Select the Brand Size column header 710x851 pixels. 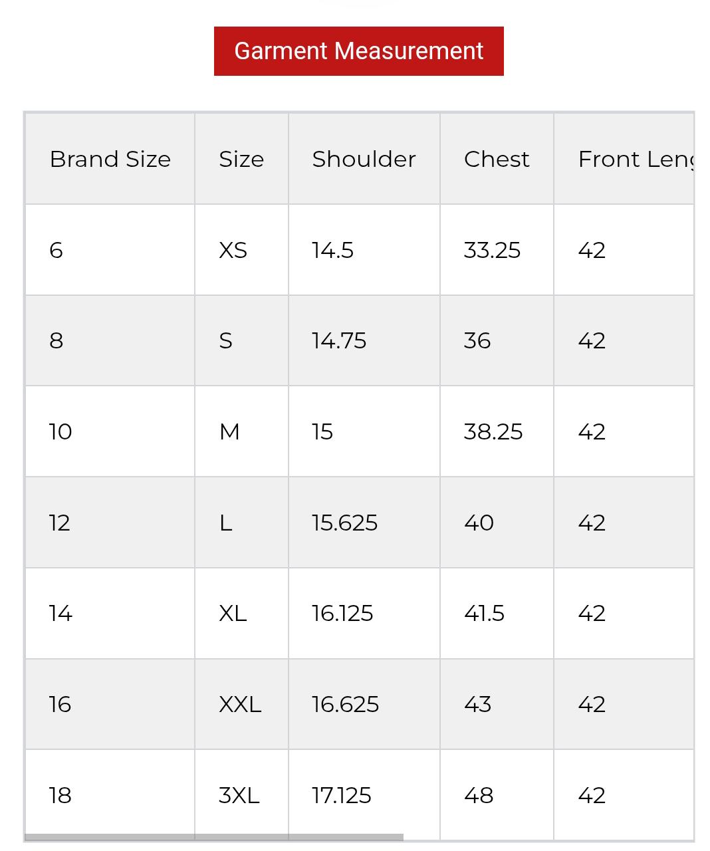(x=110, y=159)
